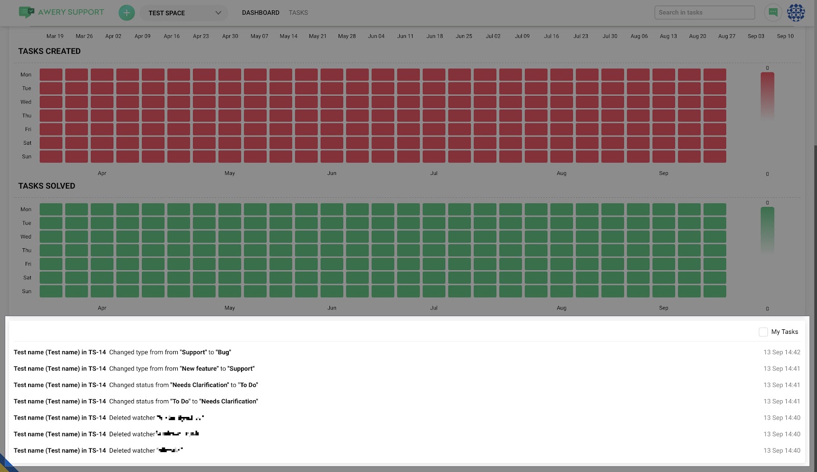Expand the TEST SPACE dropdown

point(184,13)
